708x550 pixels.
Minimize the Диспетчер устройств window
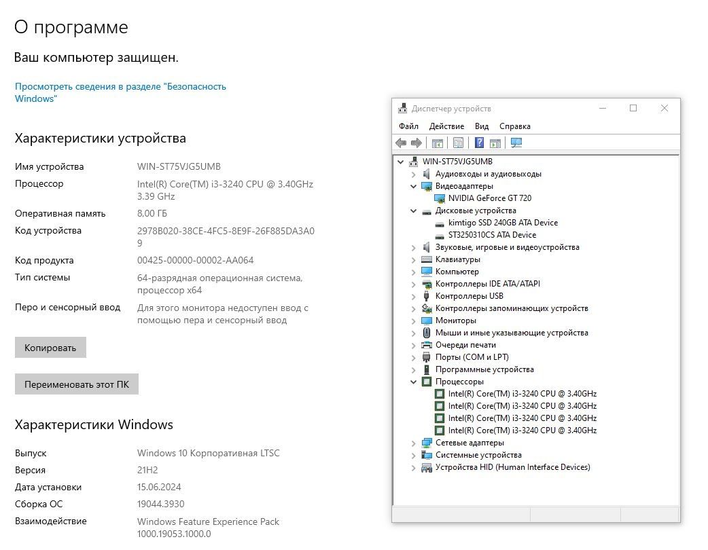click(602, 108)
